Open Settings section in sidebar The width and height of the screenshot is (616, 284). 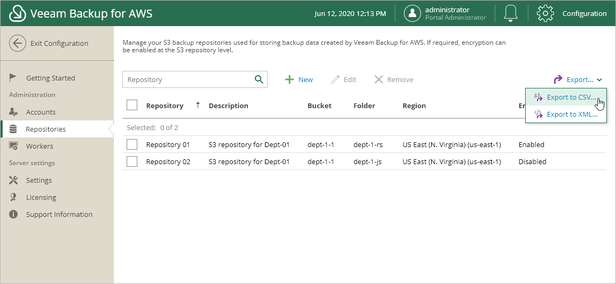coord(39,180)
